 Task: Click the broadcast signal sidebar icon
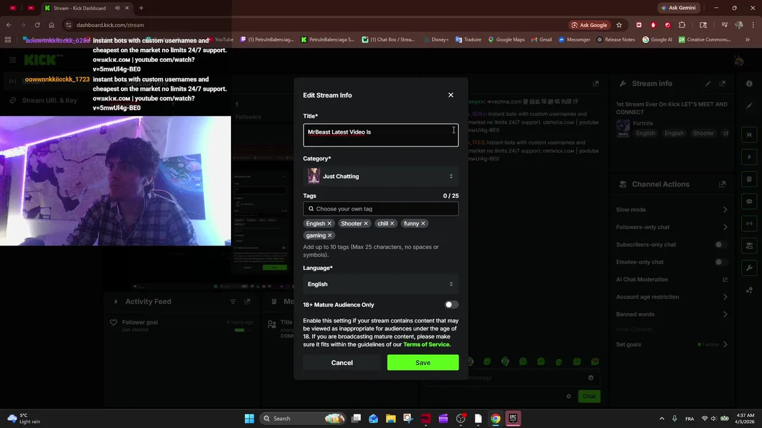(x=749, y=224)
